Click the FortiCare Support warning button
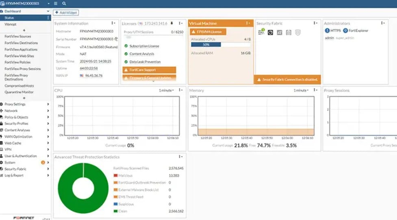This screenshot has height=220, width=397. [149, 70]
